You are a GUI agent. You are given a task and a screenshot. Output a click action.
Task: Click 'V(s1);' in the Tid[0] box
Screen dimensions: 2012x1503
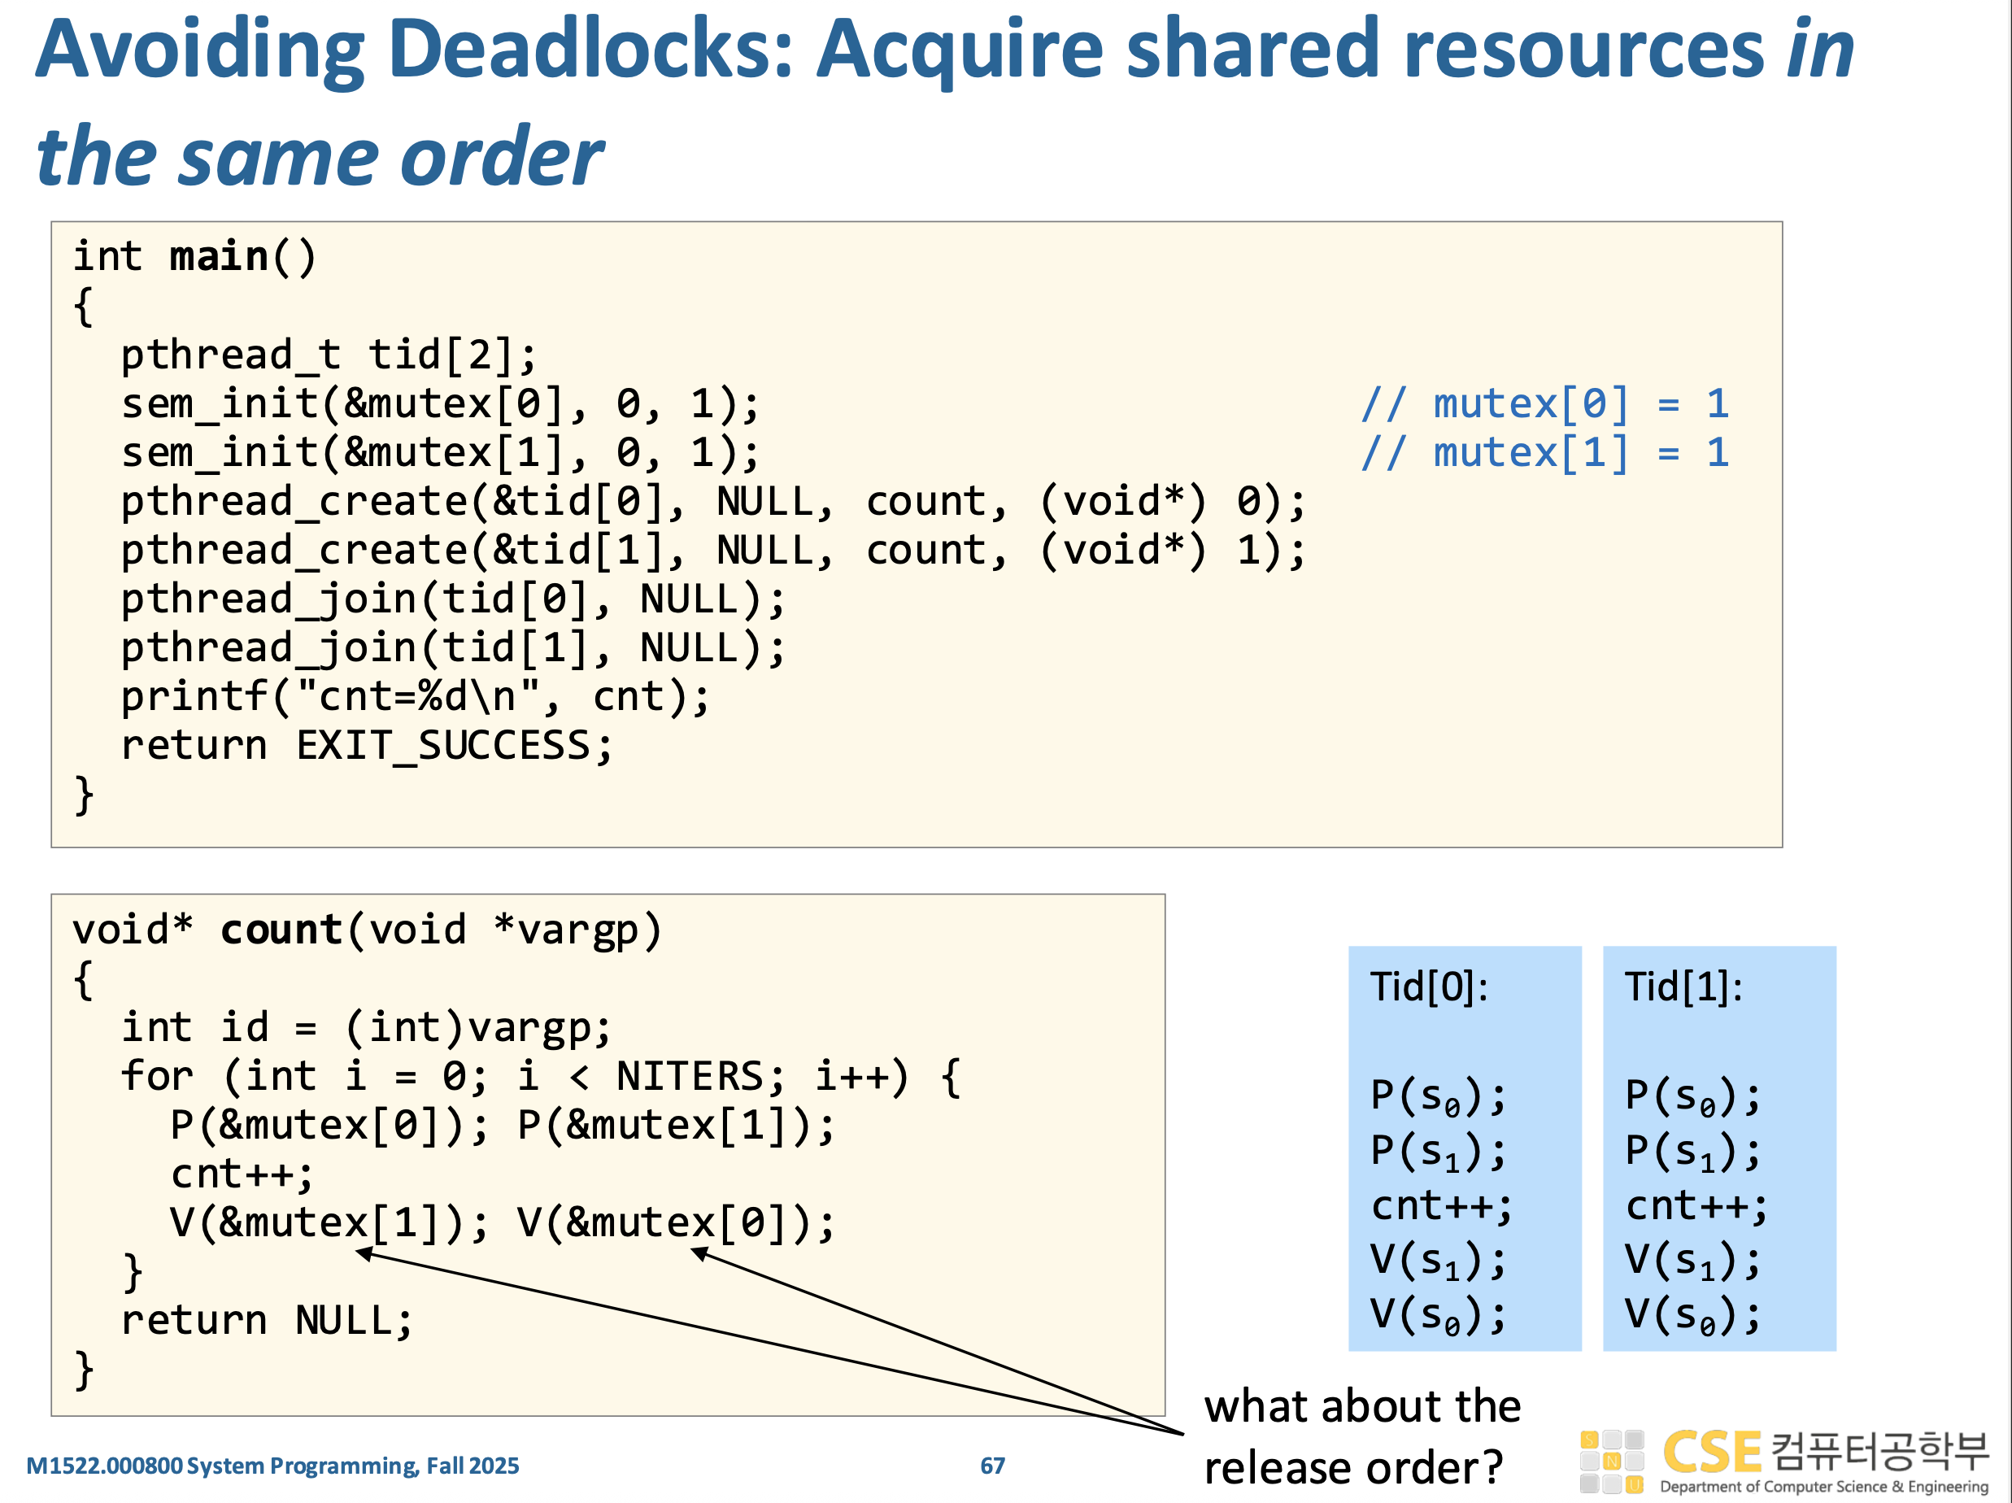(x=1438, y=1261)
